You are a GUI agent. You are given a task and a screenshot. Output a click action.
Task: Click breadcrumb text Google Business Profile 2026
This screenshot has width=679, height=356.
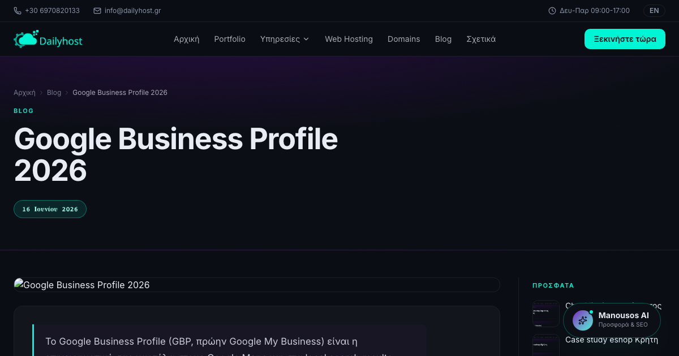point(120,93)
